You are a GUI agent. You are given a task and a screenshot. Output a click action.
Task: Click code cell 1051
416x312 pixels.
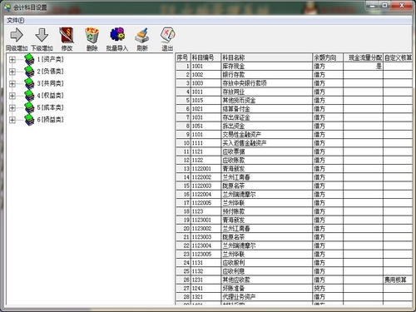(x=206, y=126)
